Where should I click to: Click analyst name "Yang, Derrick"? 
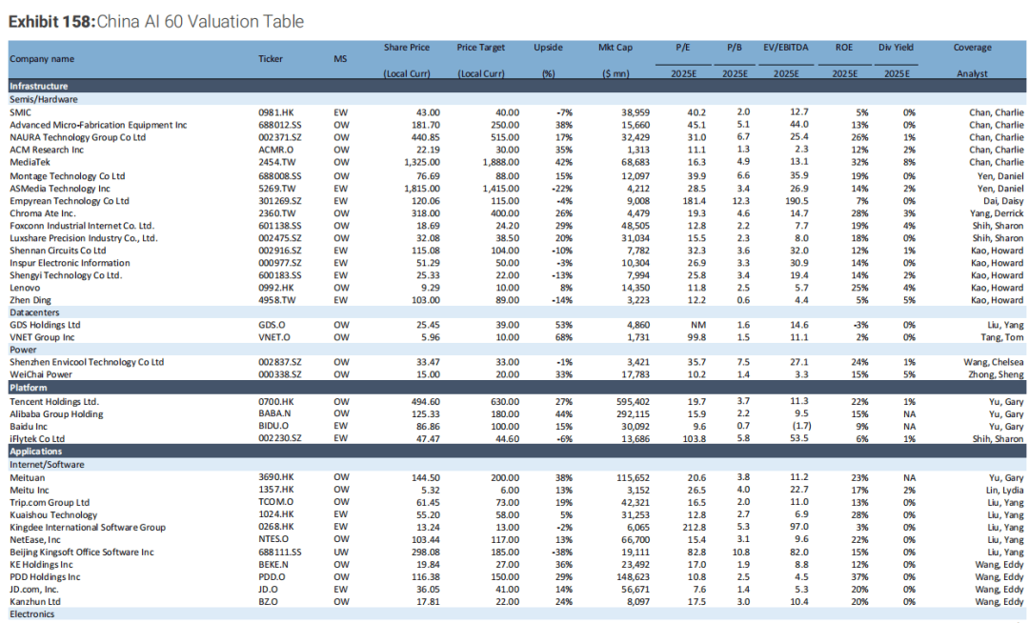tap(998, 213)
